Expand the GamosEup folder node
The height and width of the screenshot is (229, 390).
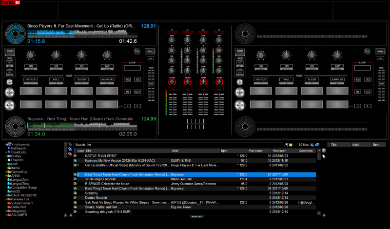(x=6, y=172)
